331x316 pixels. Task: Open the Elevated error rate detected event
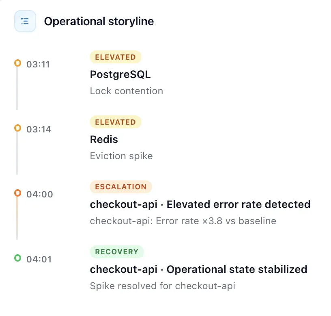pos(200,204)
